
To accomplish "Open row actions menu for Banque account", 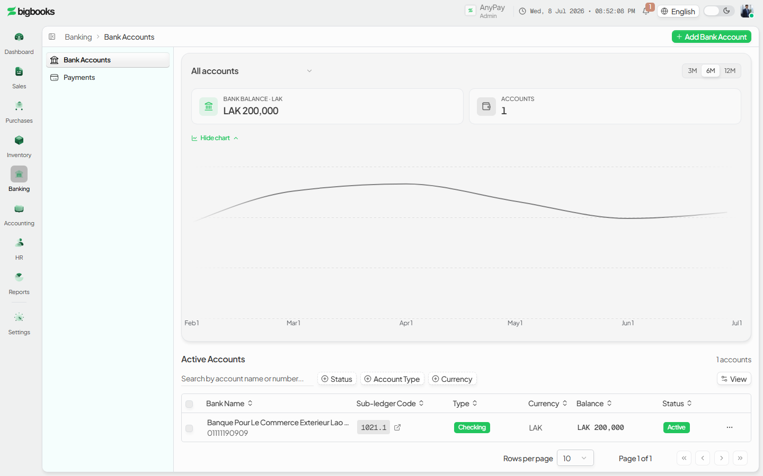I will tap(730, 427).
